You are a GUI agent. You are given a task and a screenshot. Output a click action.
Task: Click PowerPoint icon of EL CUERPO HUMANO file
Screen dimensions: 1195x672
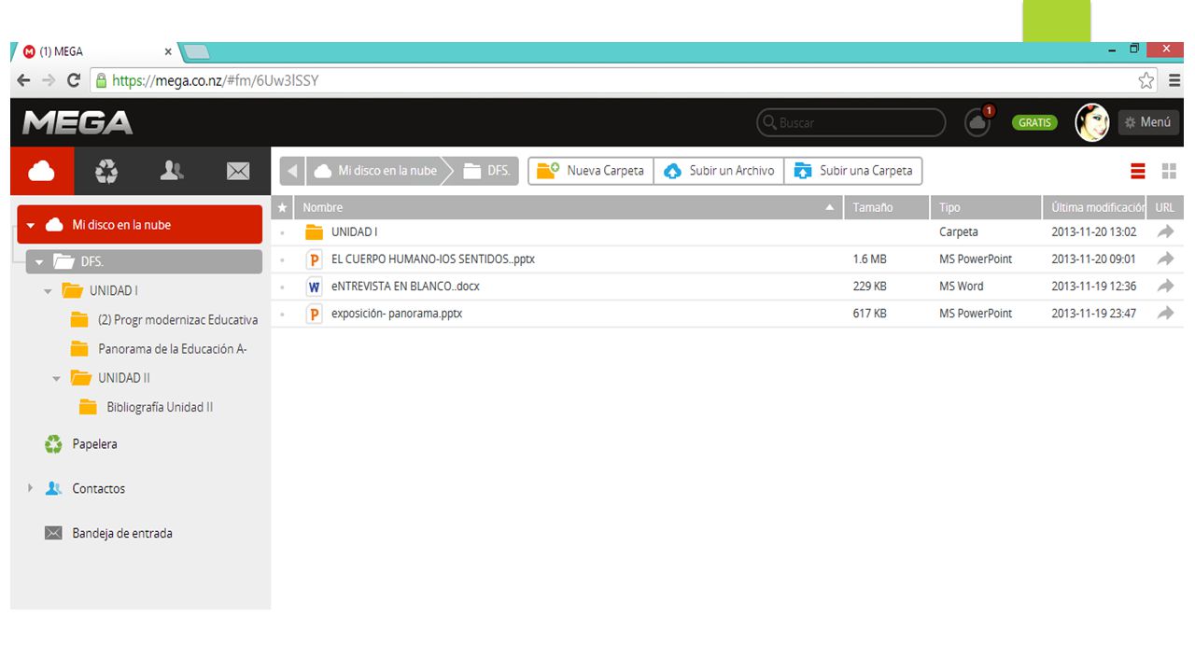[314, 259]
